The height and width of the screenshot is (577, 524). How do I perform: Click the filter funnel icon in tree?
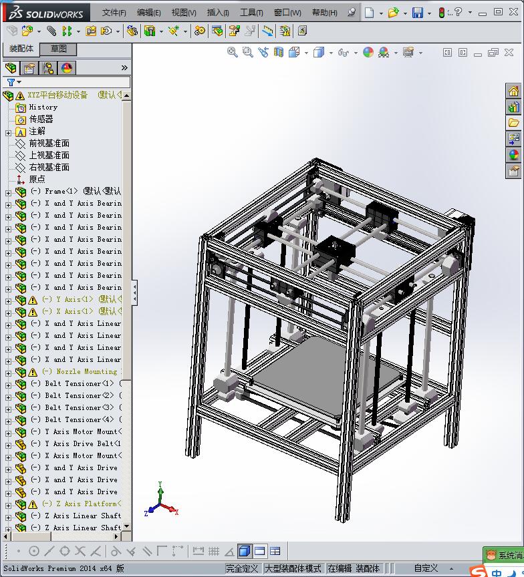(x=11, y=82)
